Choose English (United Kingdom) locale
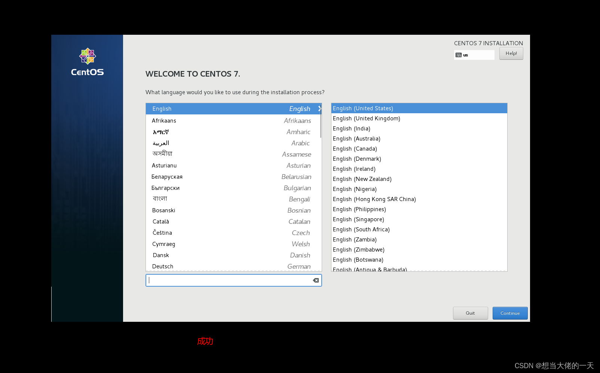 [x=419, y=118]
